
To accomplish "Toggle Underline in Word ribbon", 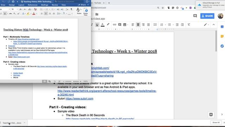I will click(5, 13).
